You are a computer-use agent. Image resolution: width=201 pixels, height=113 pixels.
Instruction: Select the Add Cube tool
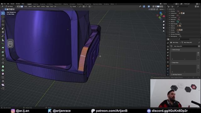coord(3,44)
